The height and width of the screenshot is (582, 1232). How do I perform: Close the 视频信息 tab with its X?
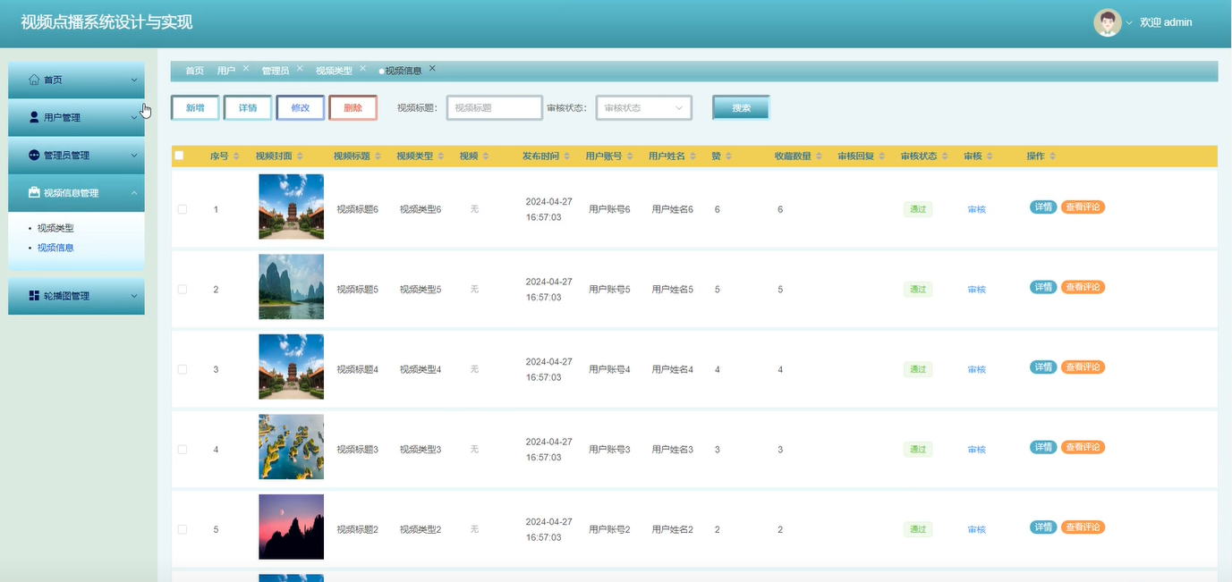point(432,68)
